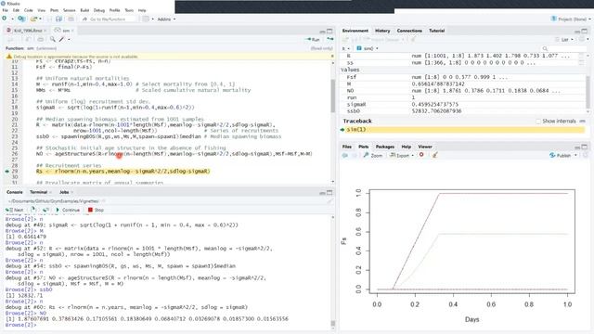Screen dimensions: 594x334
Task: Click the clear console broom icon
Action: point(329,201)
